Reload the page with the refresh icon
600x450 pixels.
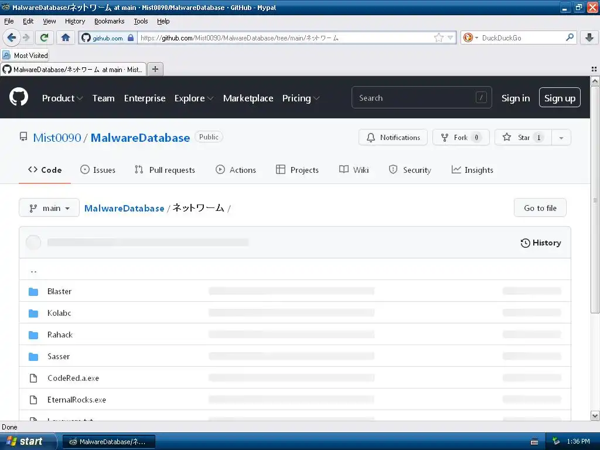coord(45,37)
